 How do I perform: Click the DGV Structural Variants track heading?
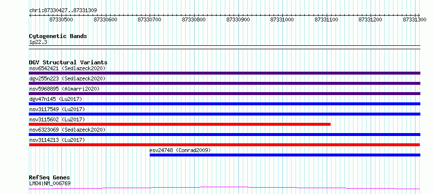pos(68,62)
